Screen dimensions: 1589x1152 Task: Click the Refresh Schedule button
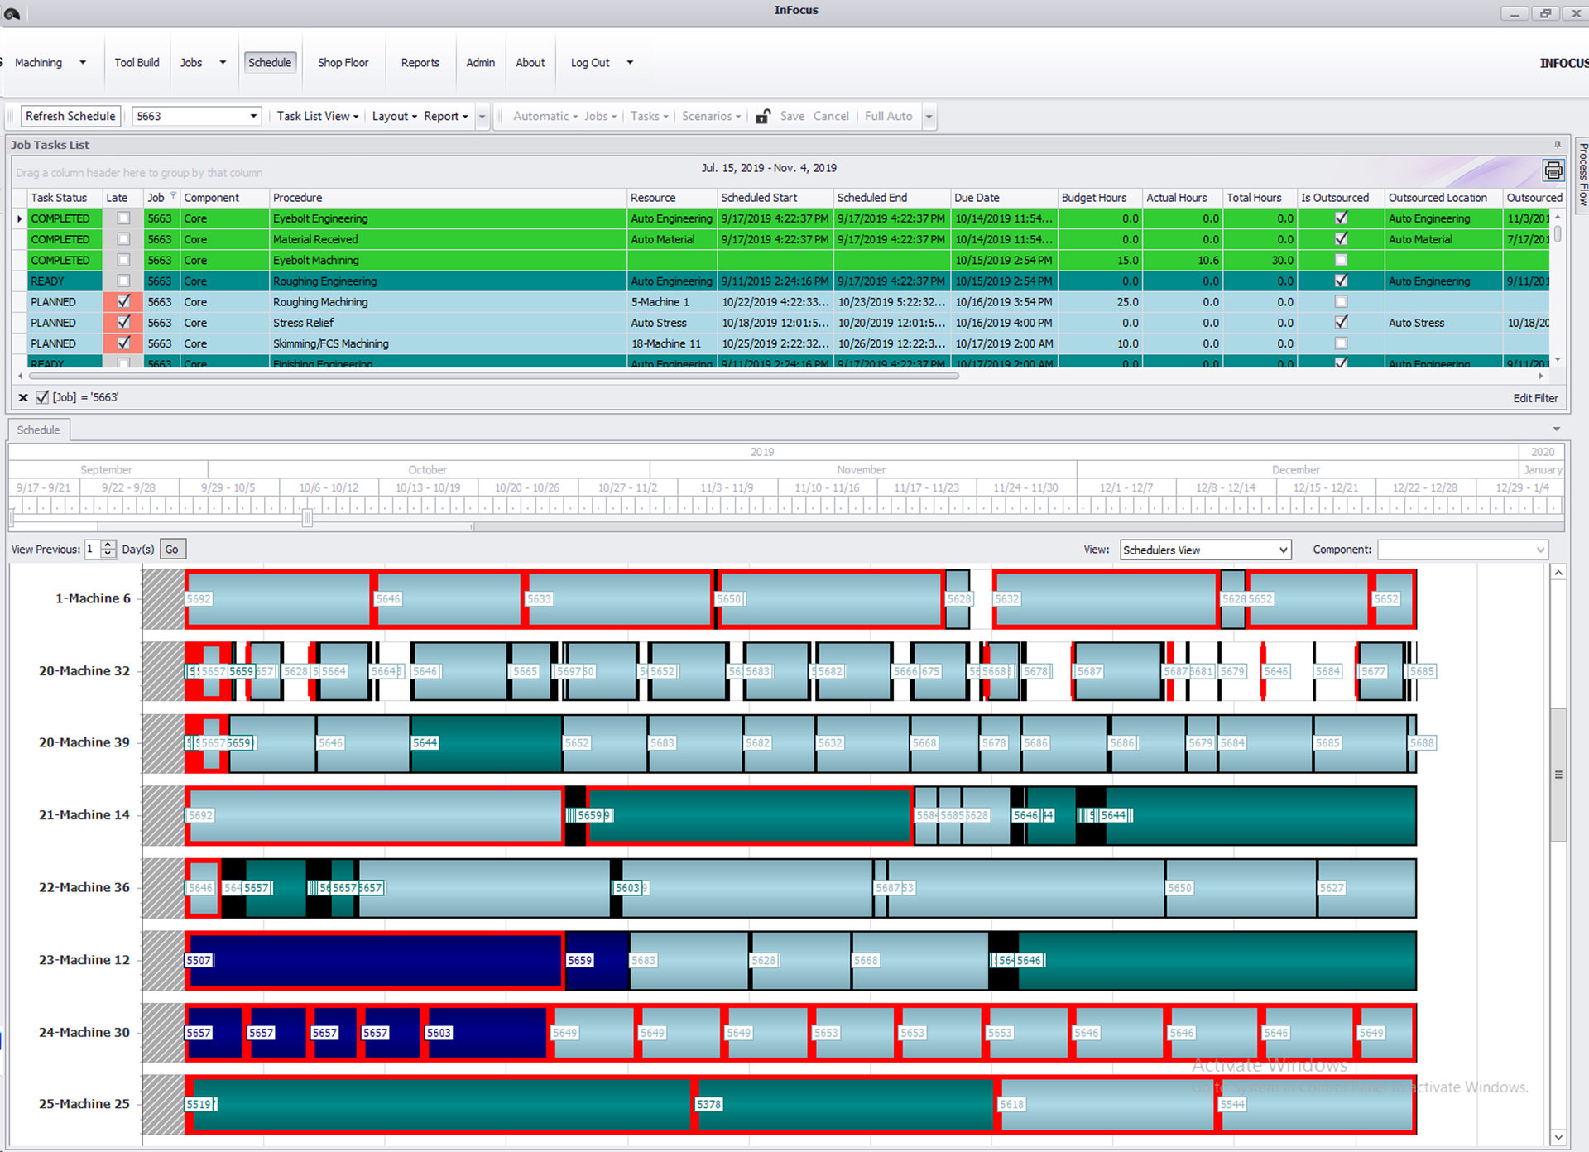(x=70, y=116)
